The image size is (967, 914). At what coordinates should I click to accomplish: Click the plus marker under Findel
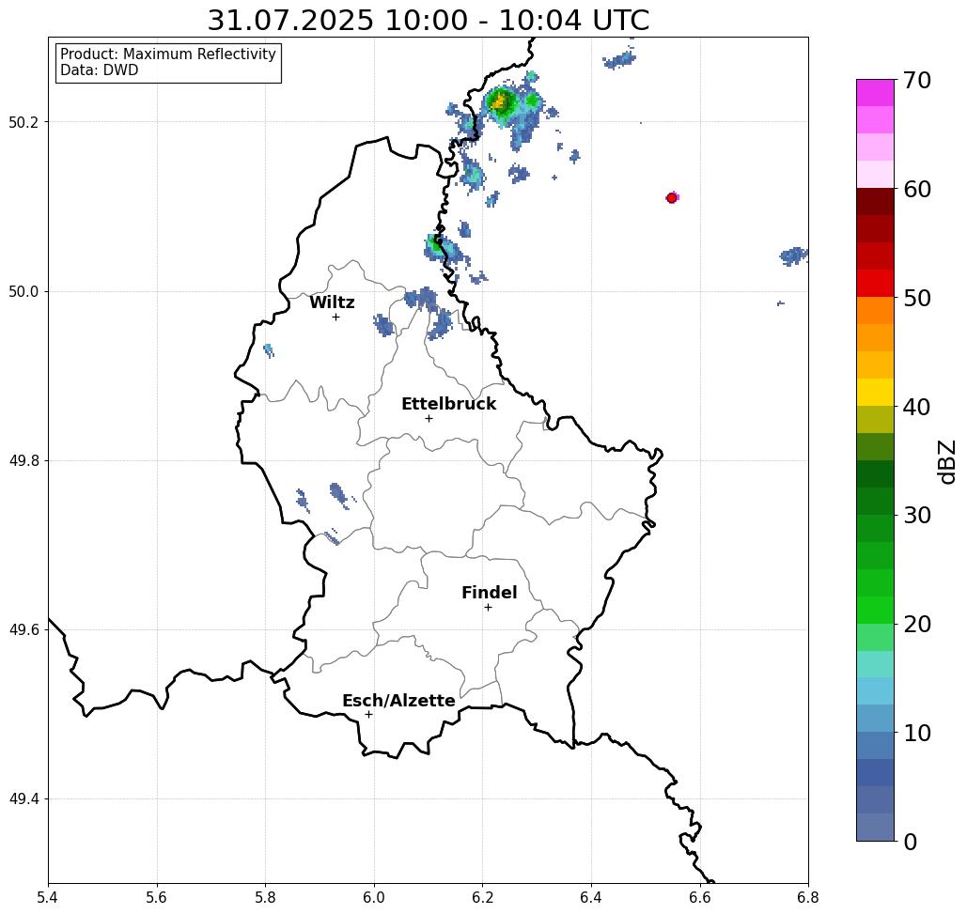(488, 608)
